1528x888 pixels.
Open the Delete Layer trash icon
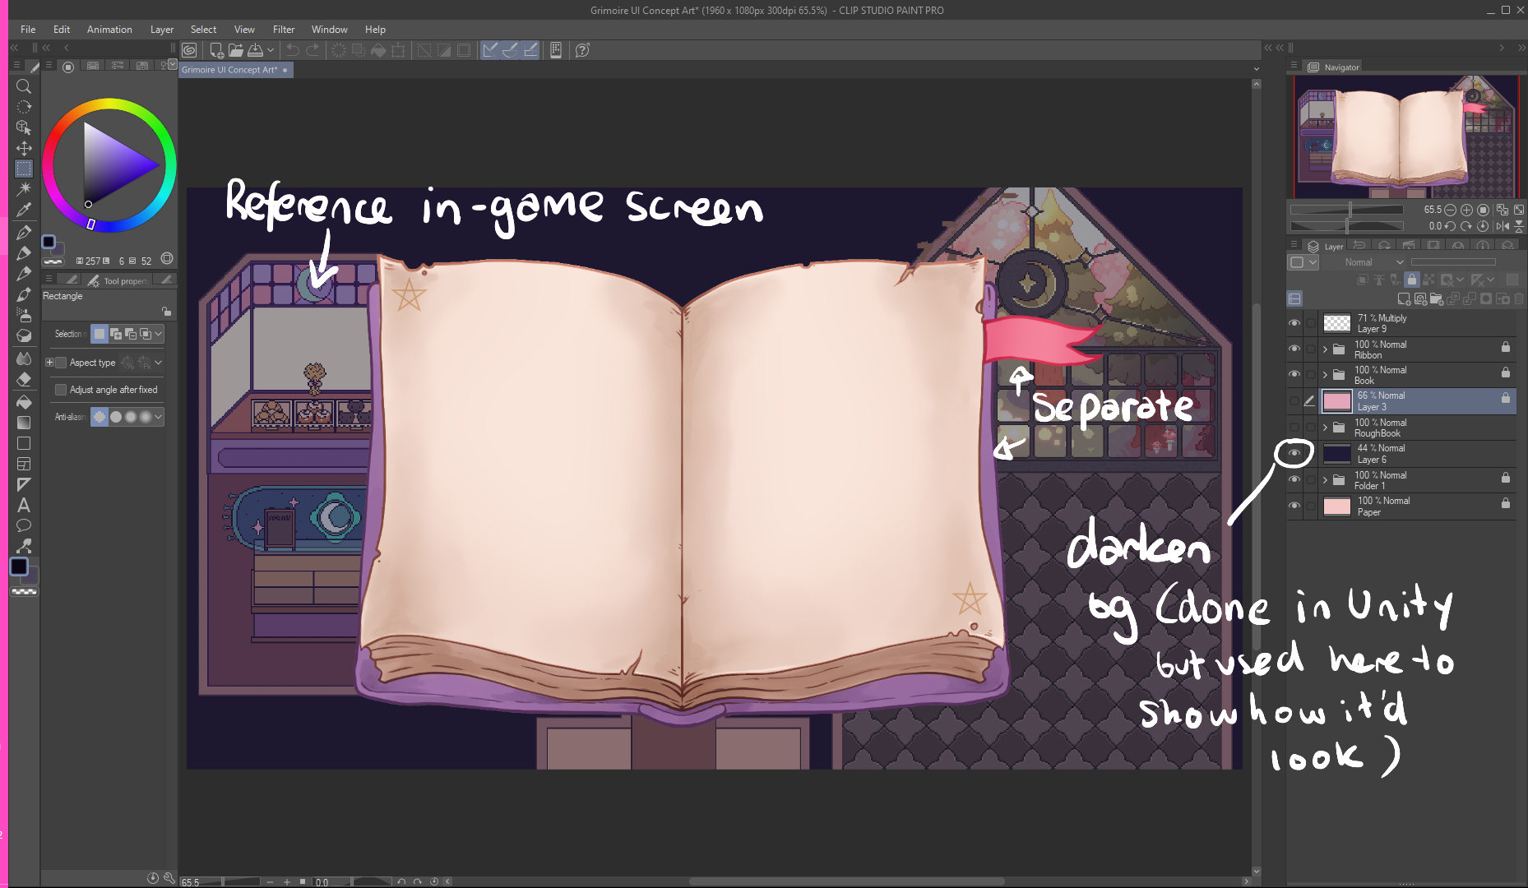pos(1519,298)
